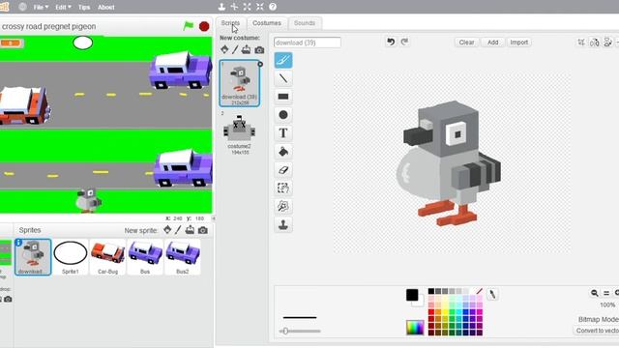Click the Delete tool in top toolbar

[x=234, y=7]
